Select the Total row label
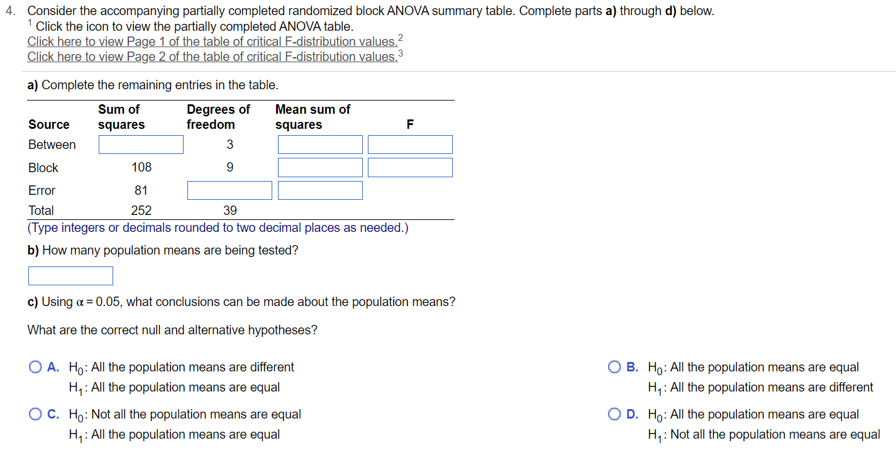 tap(40, 210)
